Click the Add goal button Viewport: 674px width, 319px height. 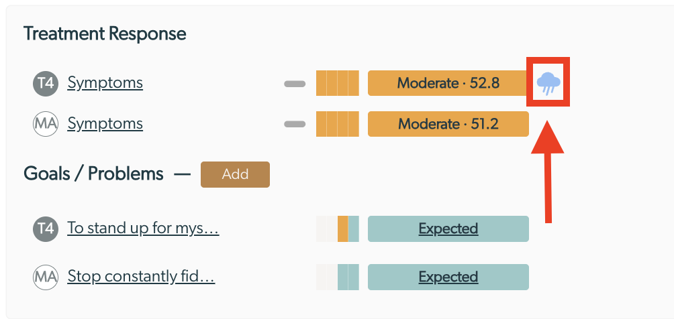(235, 174)
